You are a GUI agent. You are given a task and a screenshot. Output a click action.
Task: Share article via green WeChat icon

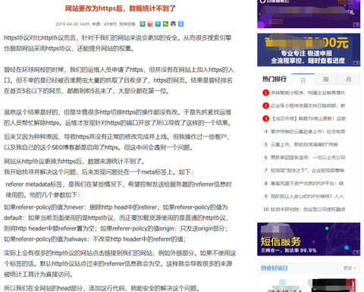pos(165,24)
